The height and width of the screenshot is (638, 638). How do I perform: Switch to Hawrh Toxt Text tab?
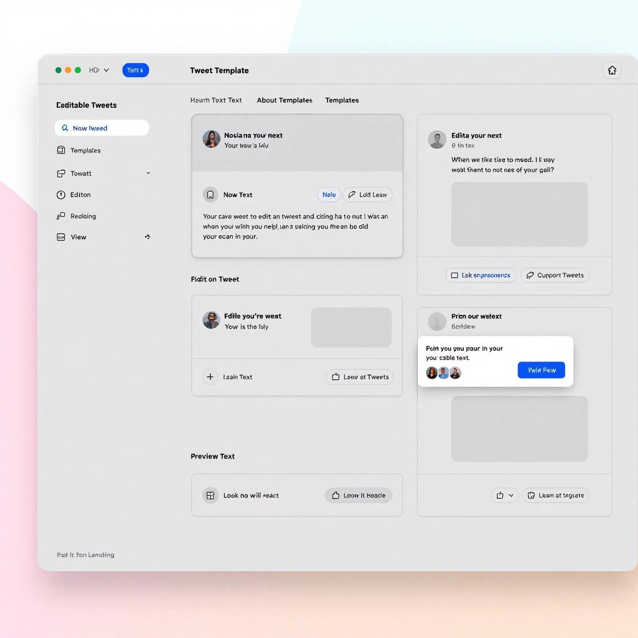click(216, 100)
